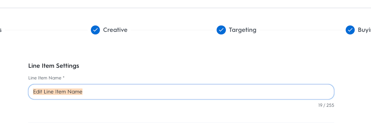Open the partially visible Buying step label
This screenshot has width=371, height=137.
(x=364, y=30)
